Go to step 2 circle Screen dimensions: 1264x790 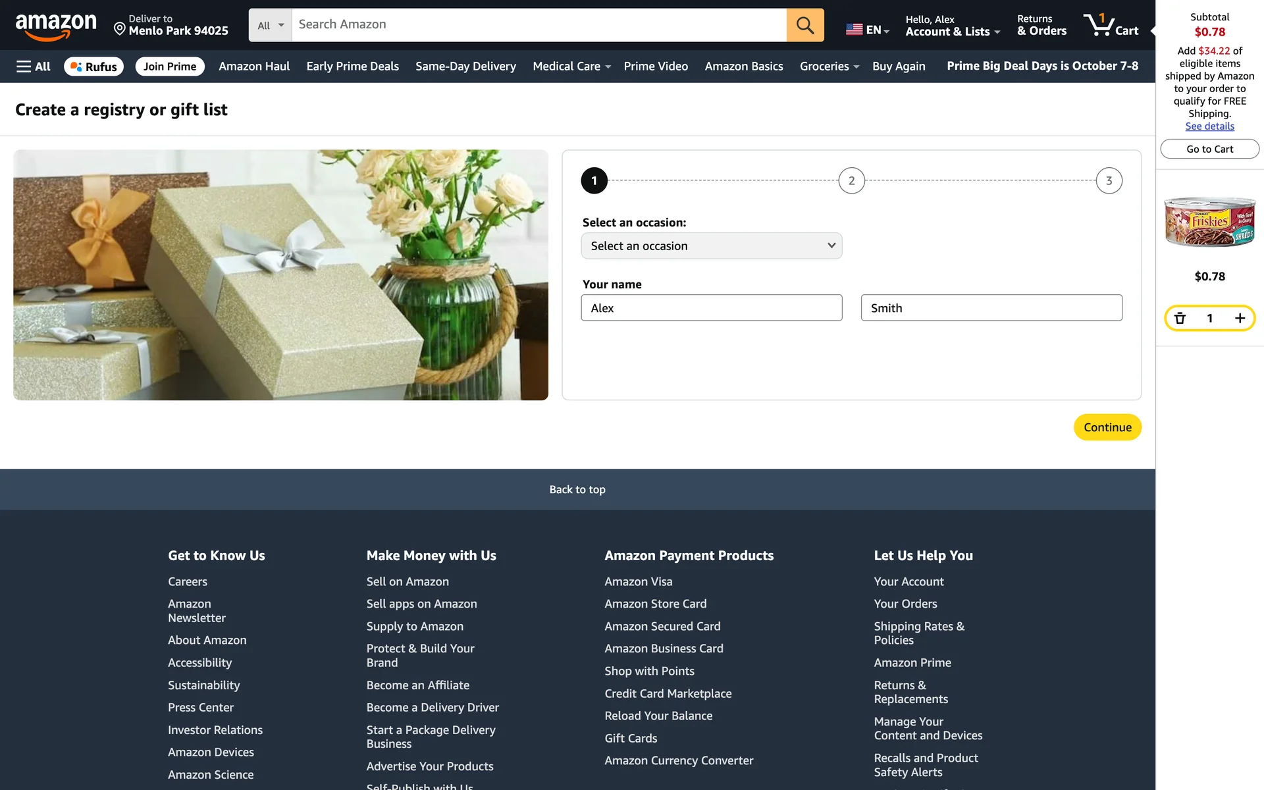(851, 180)
